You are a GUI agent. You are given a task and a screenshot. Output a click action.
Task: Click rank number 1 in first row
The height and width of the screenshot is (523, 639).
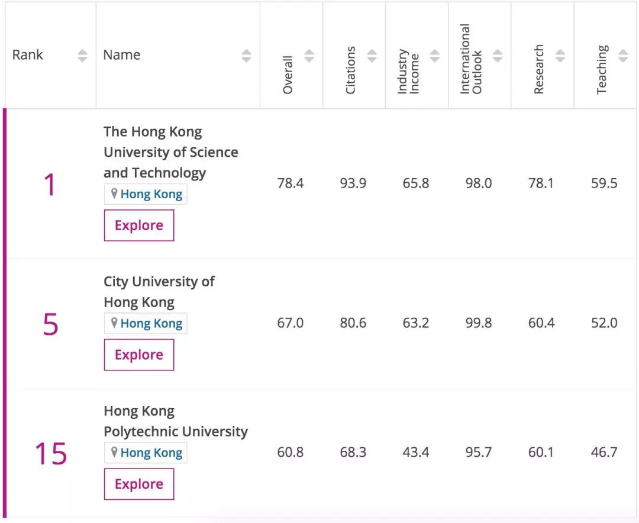click(50, 185)
